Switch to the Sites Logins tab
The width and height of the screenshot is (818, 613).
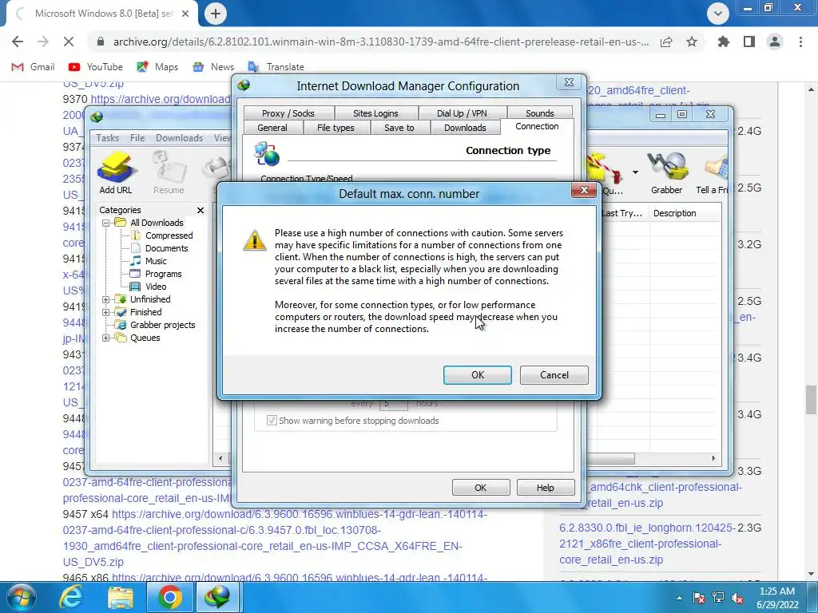(x=375, y=113)
